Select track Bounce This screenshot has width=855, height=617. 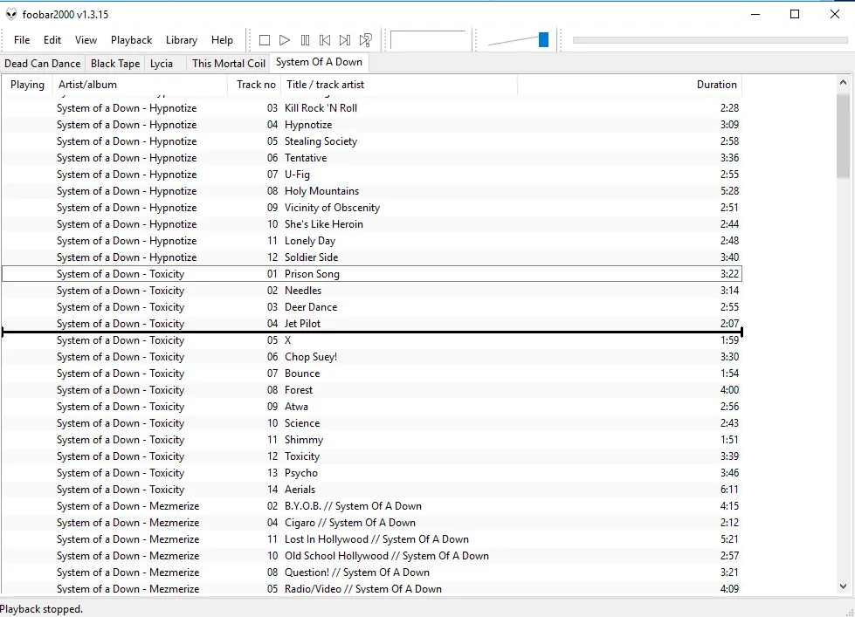click(x=372, y=374)
